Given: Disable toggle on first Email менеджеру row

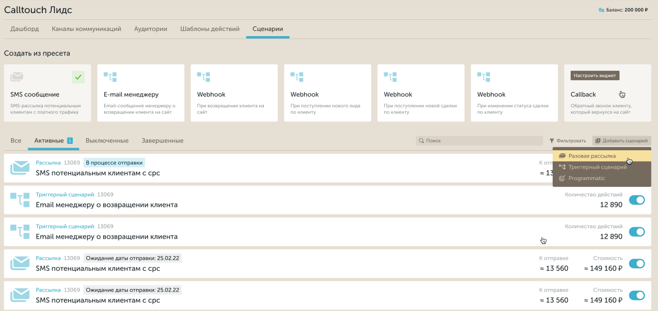Looking at the screenshot, I should [x=637, y=200].
